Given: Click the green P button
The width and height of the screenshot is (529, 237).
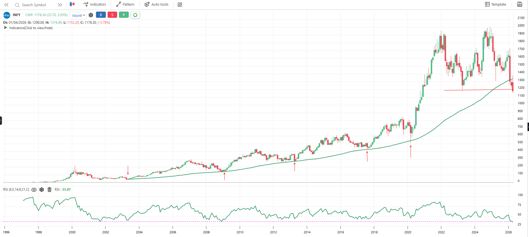Looking at the screenshot, I should coord(124,15).
